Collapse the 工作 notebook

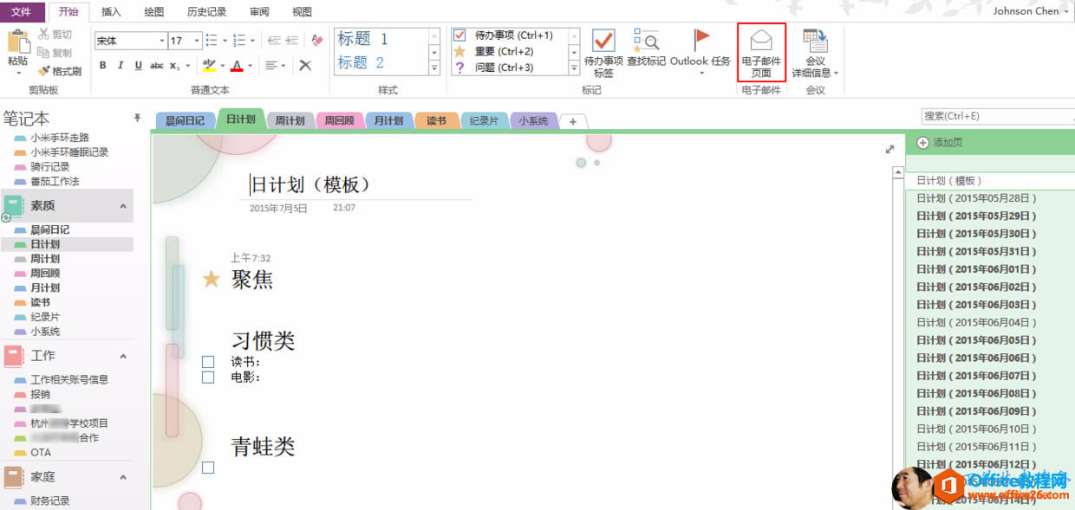pos(123,356)
